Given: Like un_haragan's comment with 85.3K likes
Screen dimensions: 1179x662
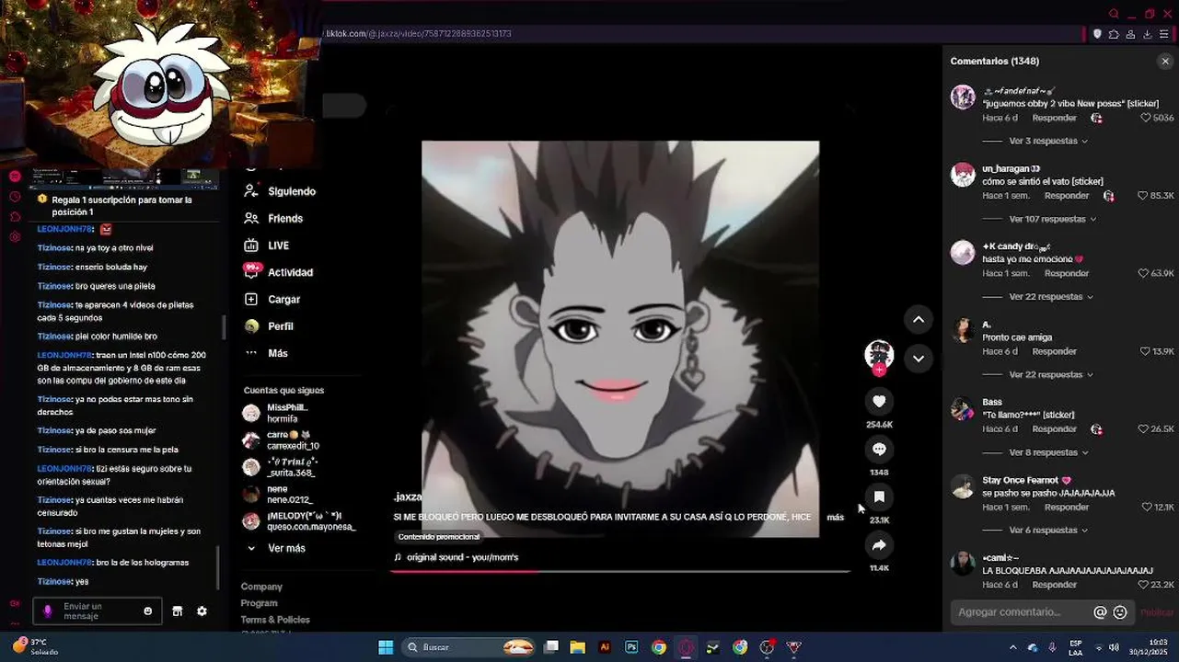Looking at the screenshot, I should 1143,196.
